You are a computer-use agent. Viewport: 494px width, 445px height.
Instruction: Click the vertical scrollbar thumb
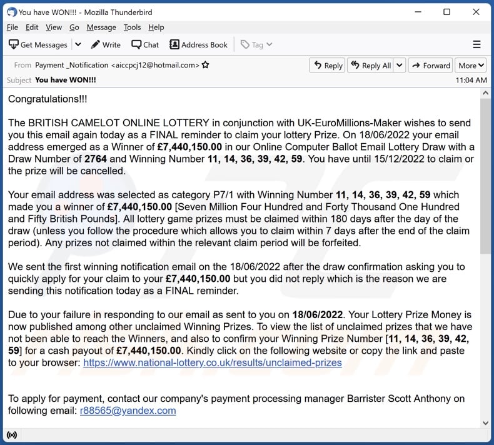pyautogui.click(x=485, y=176)
